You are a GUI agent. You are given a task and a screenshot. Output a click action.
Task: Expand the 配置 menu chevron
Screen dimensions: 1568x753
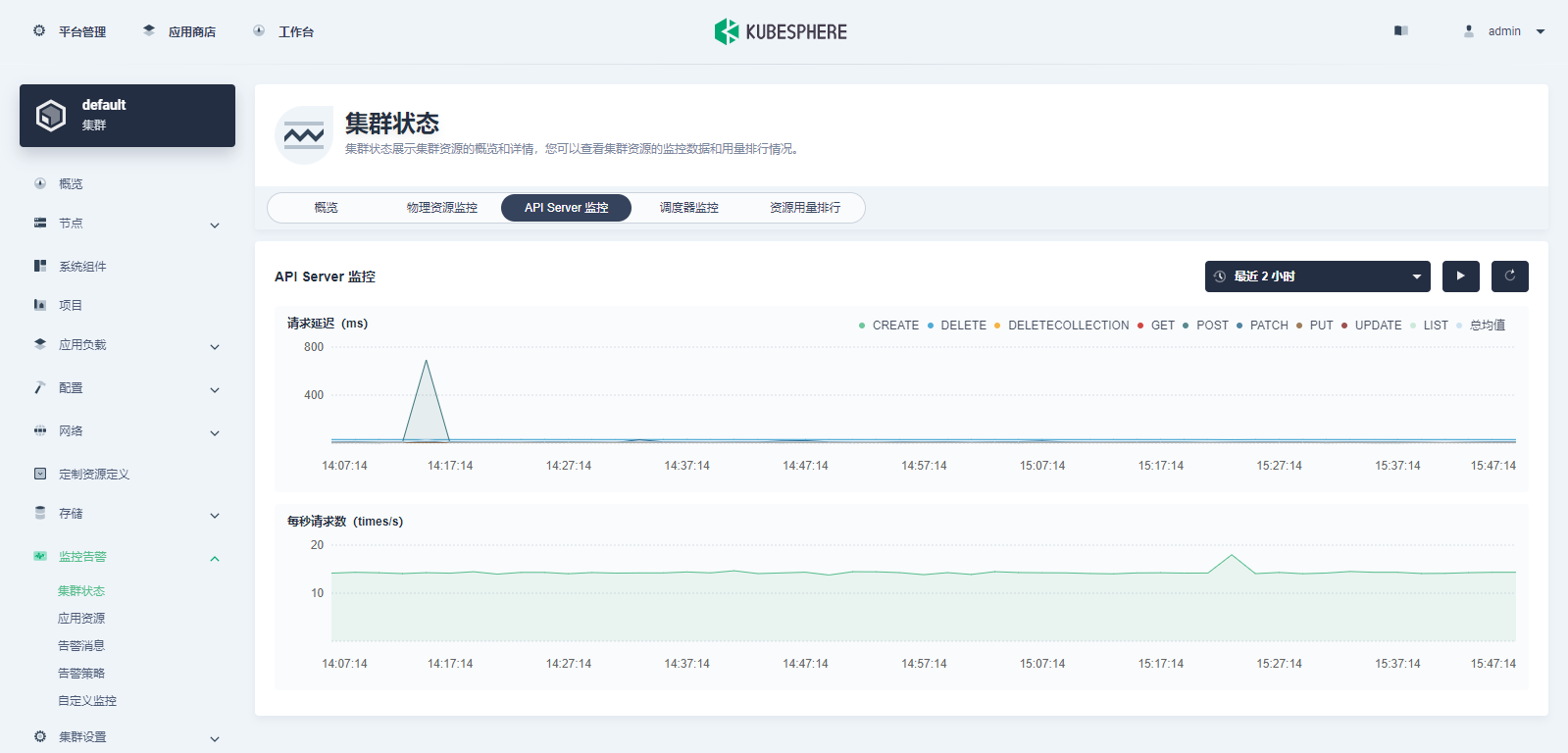pyautogui.click(x=215, y=390)
